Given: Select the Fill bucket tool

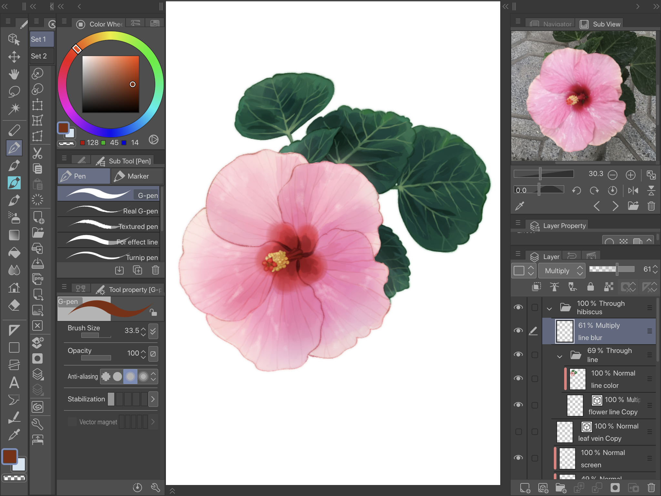Looking at the screenshot, I should (14, 252).
